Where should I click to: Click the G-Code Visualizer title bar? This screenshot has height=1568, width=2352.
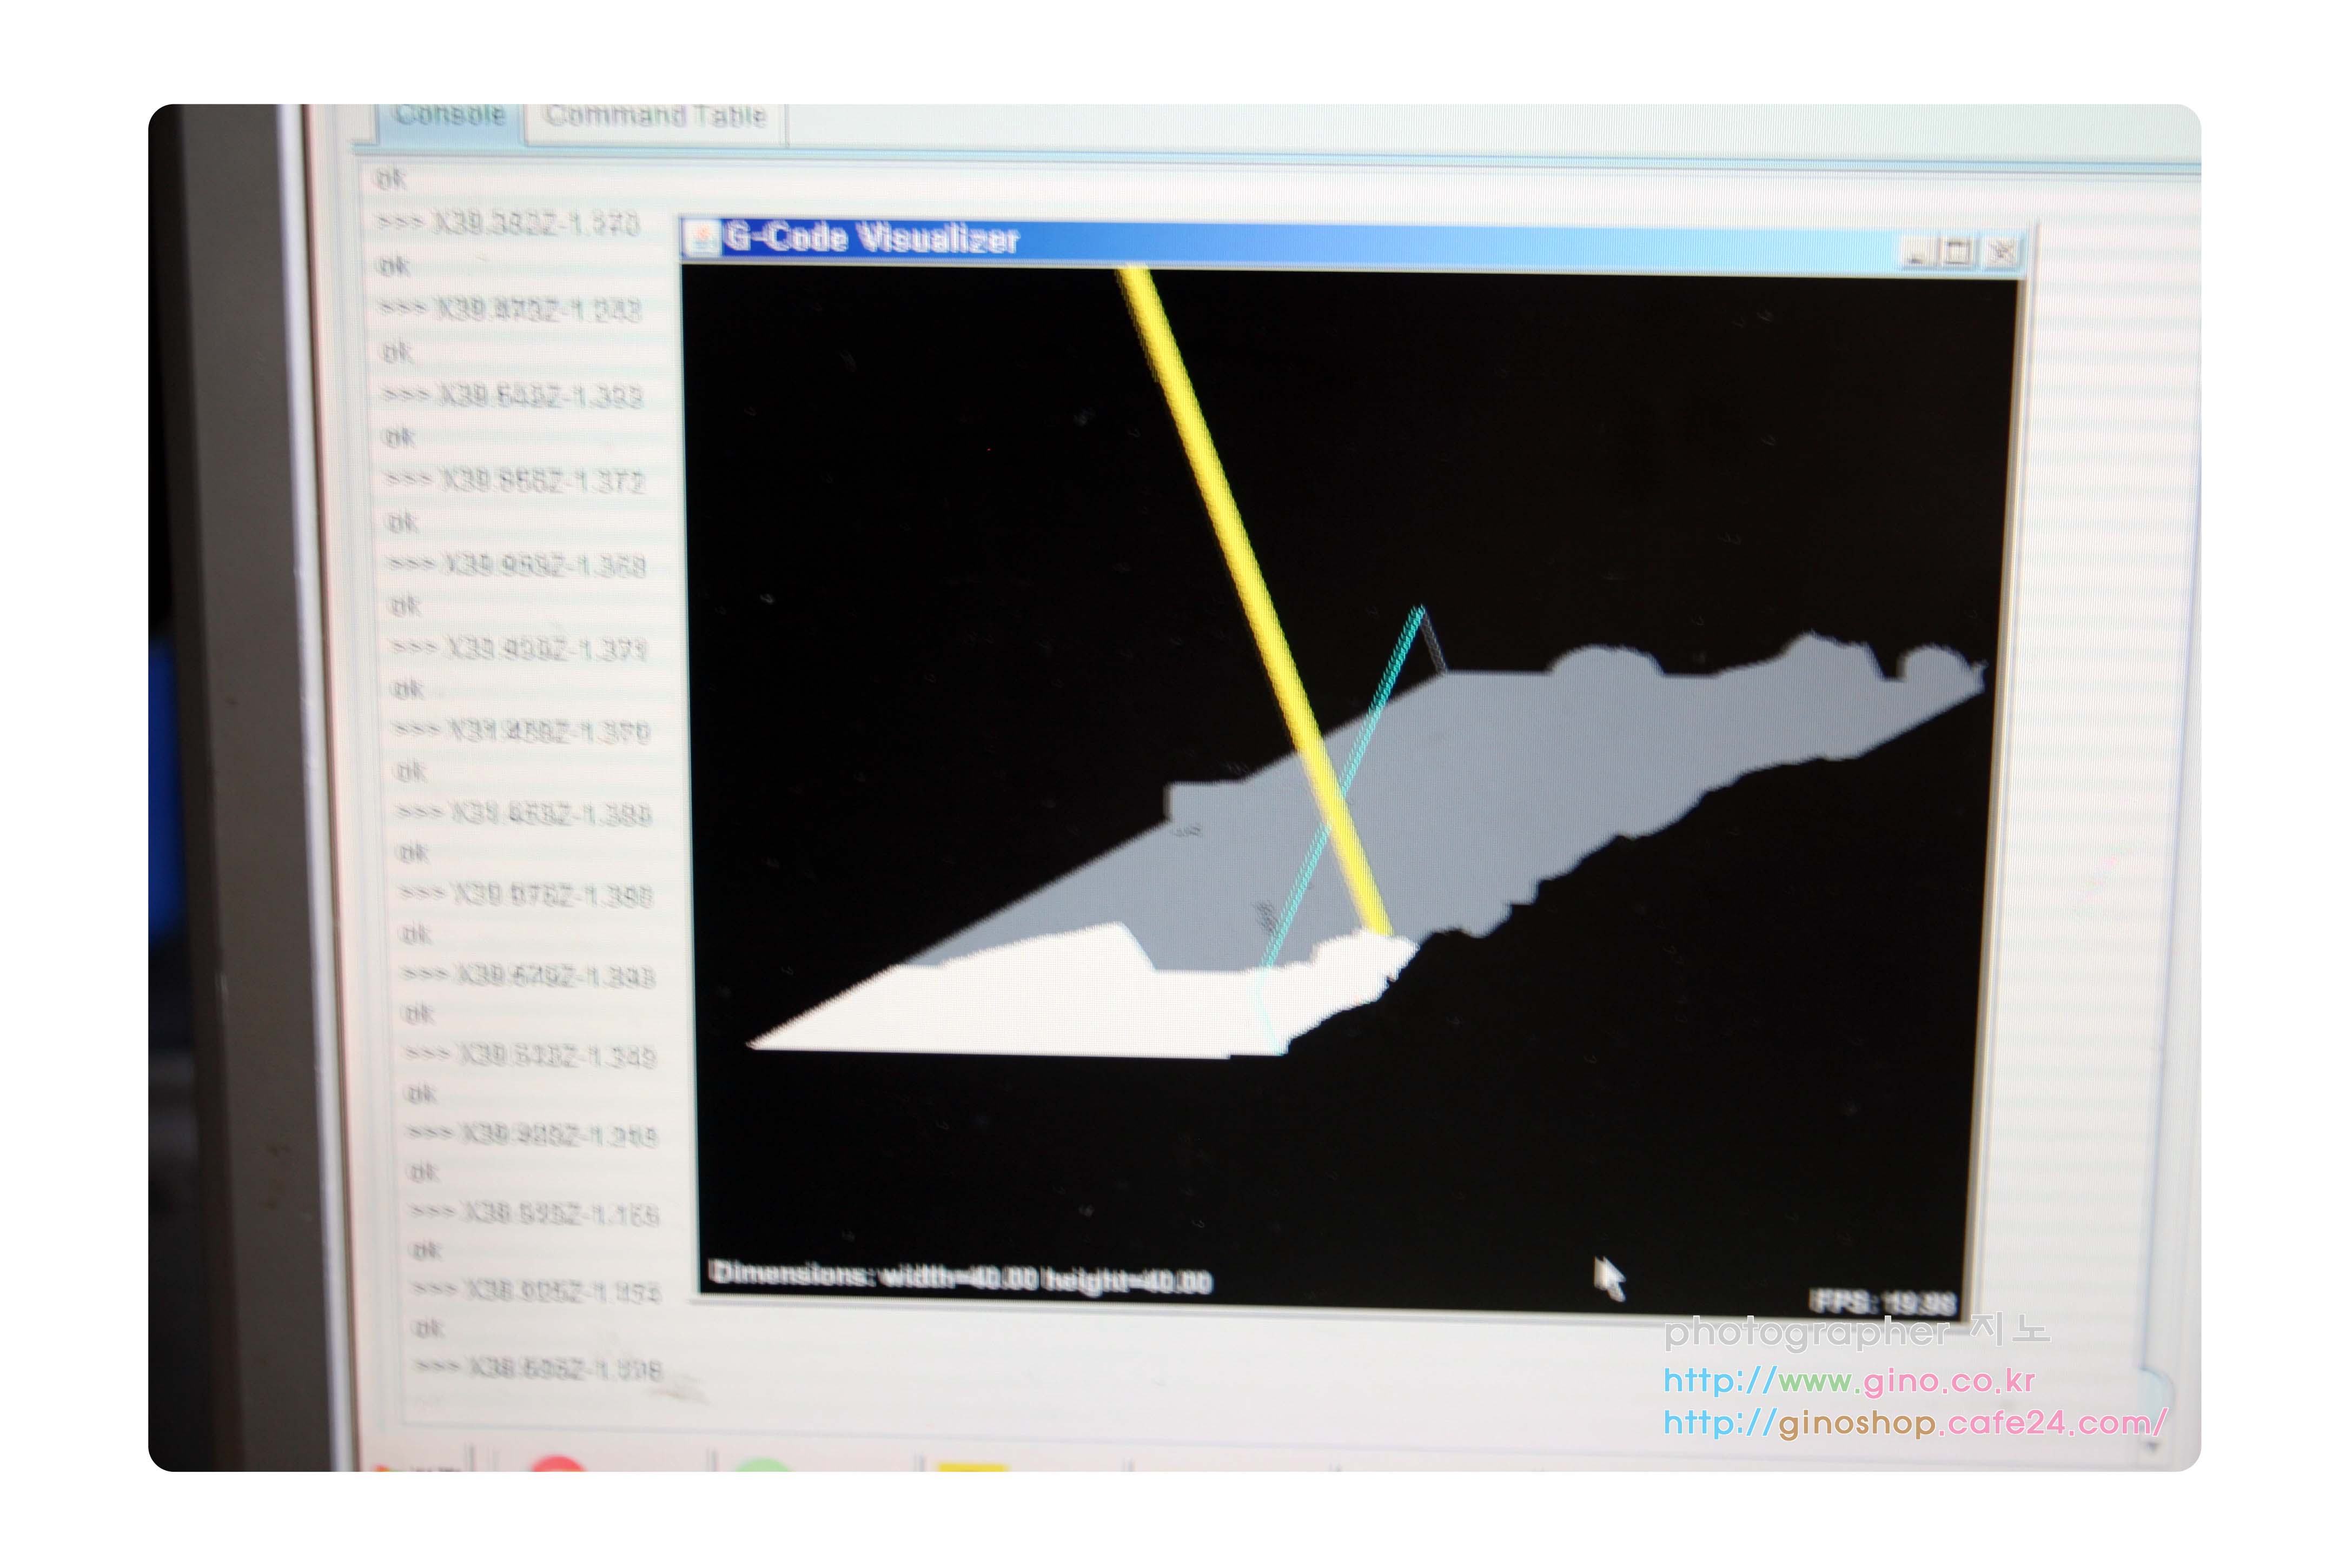1400,245
